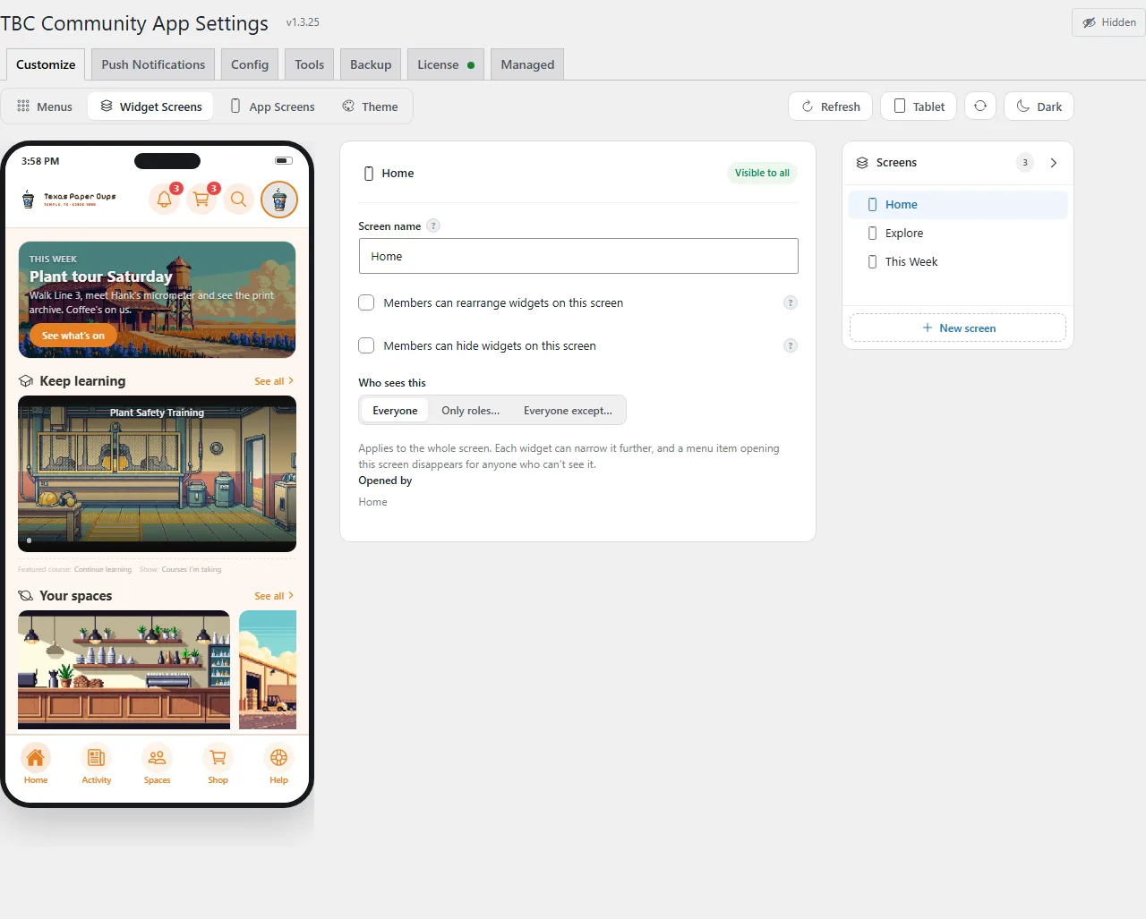Open the profile avatar in phone header
This screenshot has height=919, width=1146.
coord(279,200)
